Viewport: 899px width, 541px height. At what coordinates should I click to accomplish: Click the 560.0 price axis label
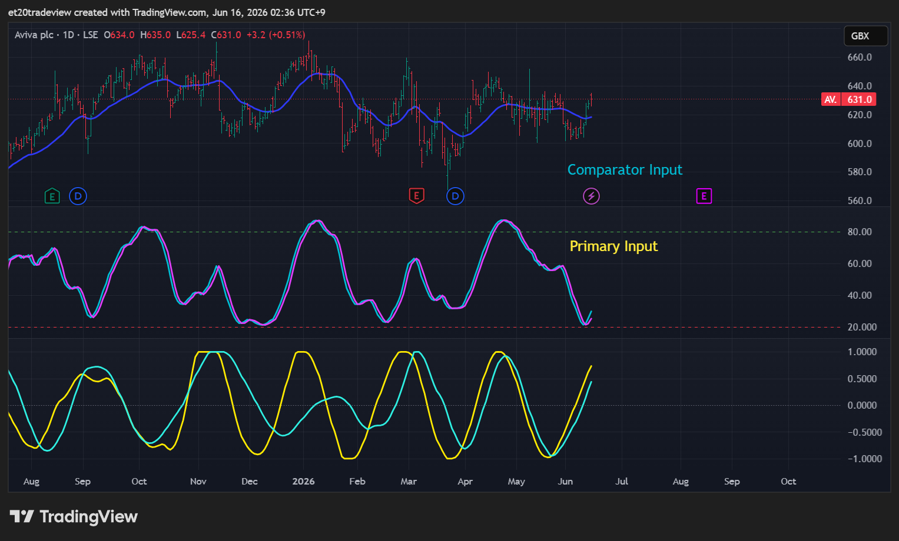click(860, 201)
